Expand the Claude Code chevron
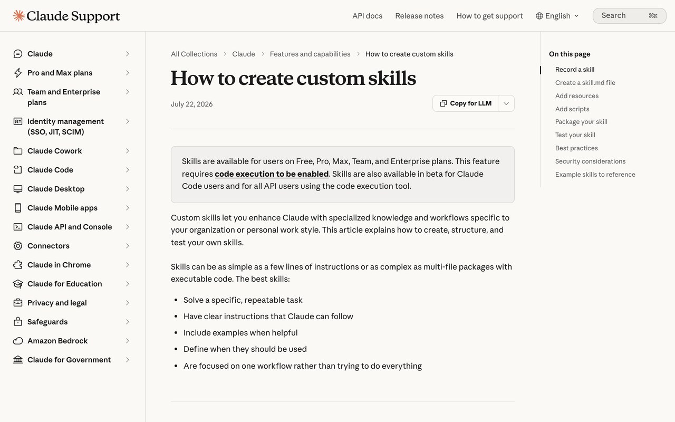Screen dimensions: 675x422 (128, 170)
